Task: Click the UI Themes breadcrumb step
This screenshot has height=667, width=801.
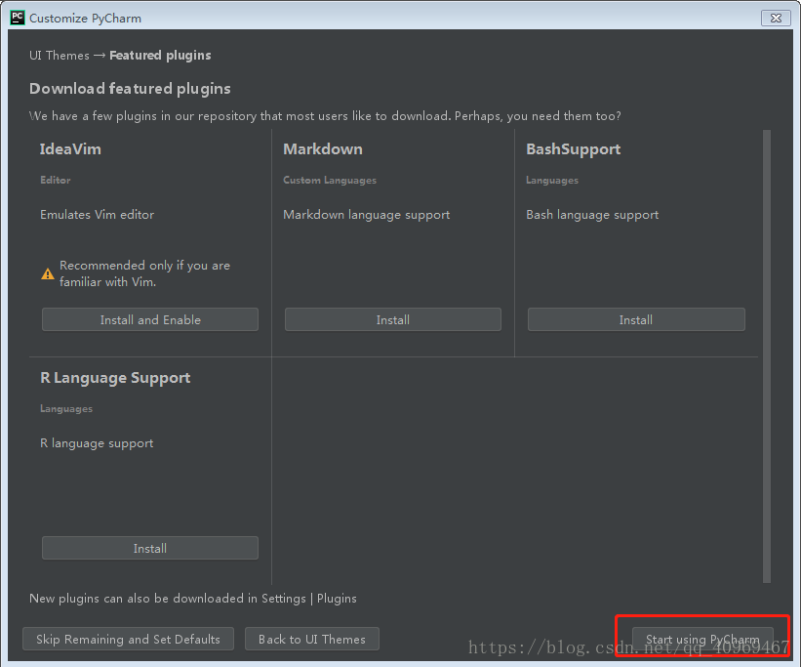Action: 60,56
